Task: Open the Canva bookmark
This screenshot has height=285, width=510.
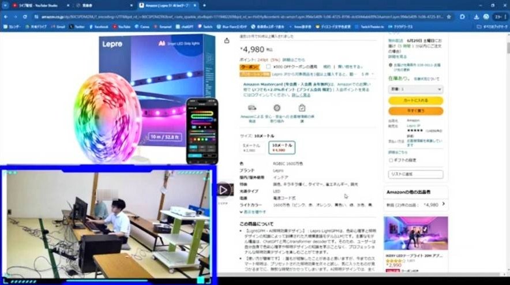Action: pyautogui.click(x=142, y=27)
